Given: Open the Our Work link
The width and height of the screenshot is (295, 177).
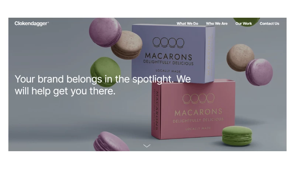Looking at the screenshot, I should pos(243,24).
